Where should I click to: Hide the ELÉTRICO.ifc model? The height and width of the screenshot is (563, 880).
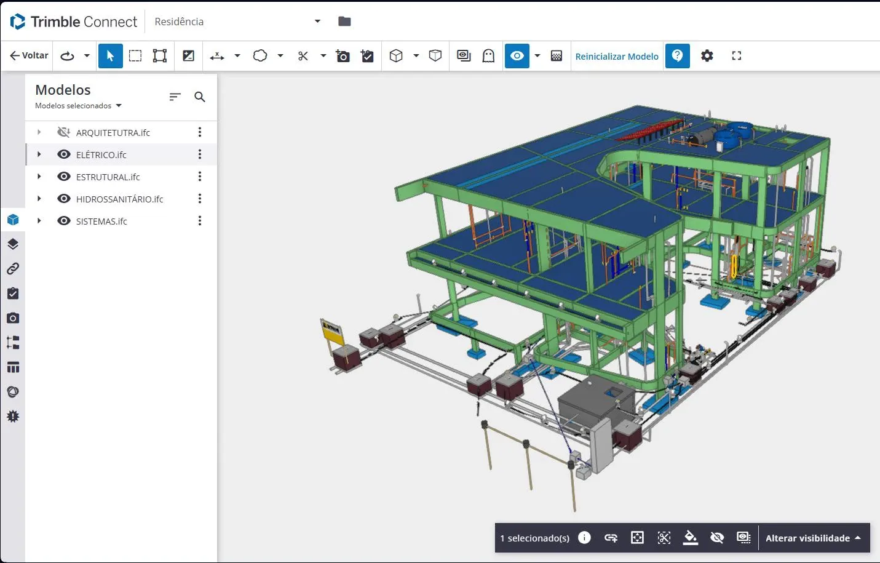[x=63, y=154]
